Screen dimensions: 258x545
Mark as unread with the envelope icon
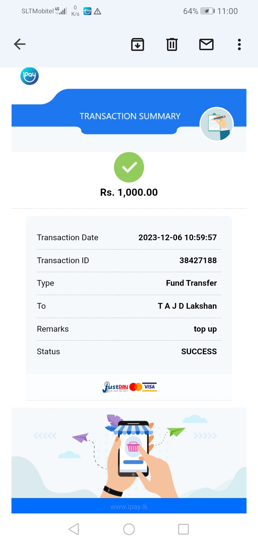206,44
